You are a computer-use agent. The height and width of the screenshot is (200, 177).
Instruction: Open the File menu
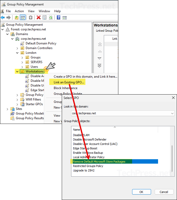8,11
